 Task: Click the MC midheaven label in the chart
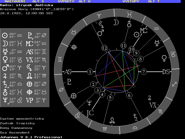144,31
